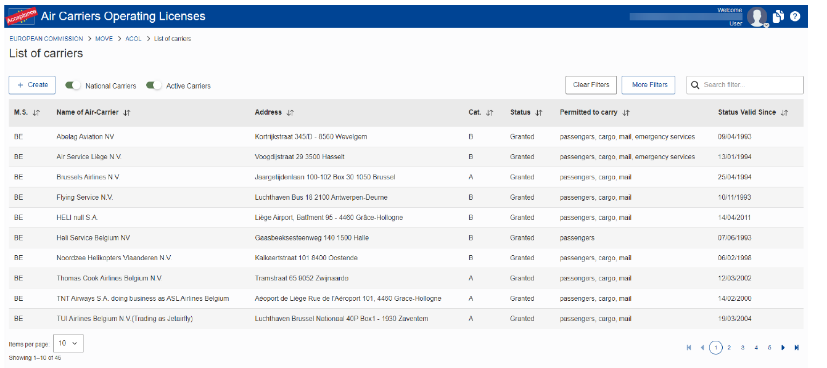Go to page 4
The height and width of the screenshot is (368, 827).
click(756, 348)
